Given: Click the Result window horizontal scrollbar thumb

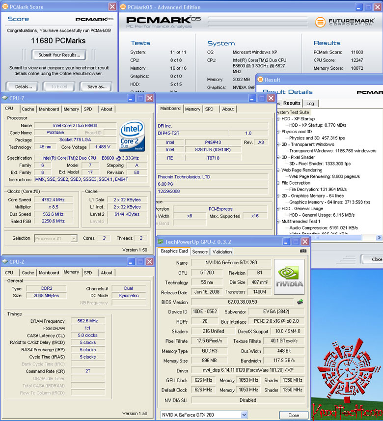Looking at the screenshot, I should 319,238.
